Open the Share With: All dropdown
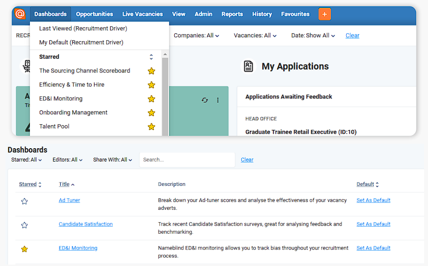The height and width of the screenshot is (266, 428). point(112,160)
